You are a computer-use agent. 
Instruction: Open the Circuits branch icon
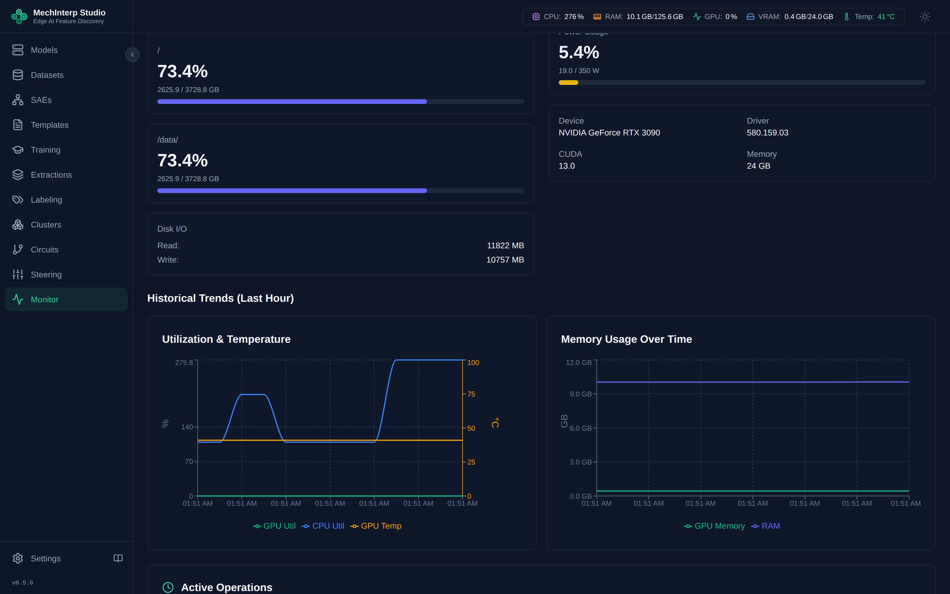click(x=18, y=249)
